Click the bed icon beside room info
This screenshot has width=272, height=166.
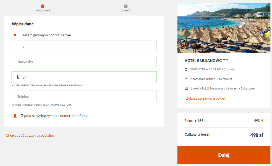[x=186, y=88]
